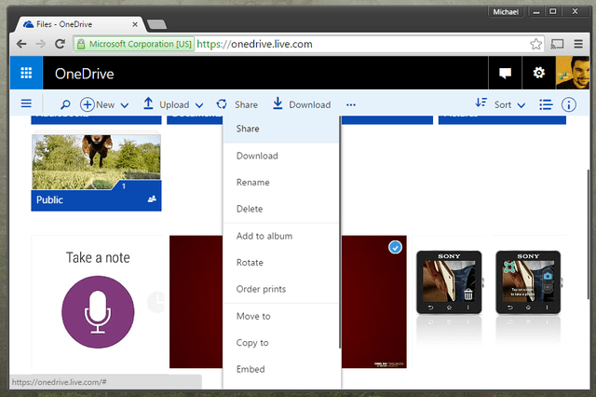Choose Move to menu entry
Screen dimensions: 596x397
(281, 316)
